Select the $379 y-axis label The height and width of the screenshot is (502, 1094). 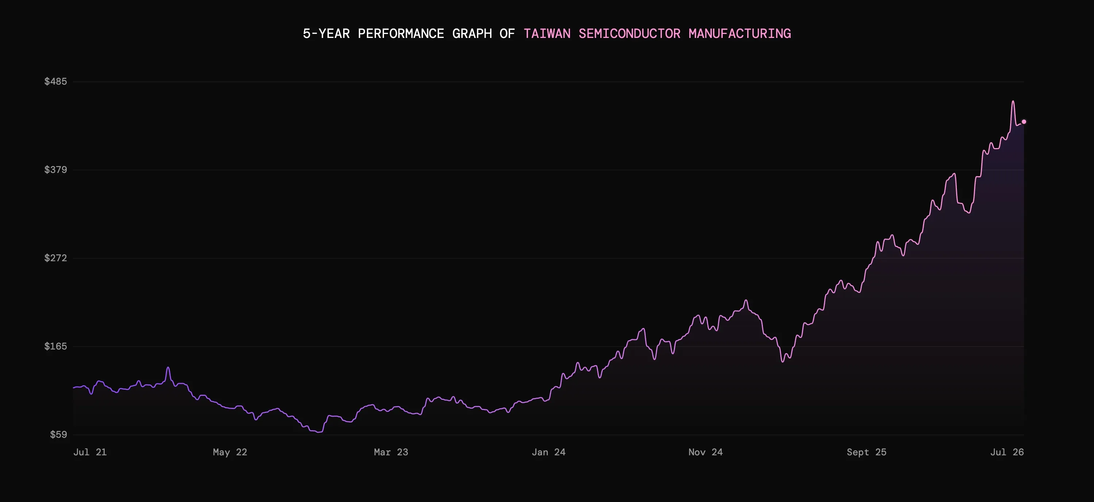pos(56,169)
